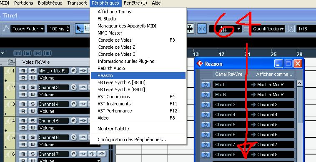Screen dimensions: 316x162
Task: Open channel settings (e) for Channel 7 track
Action: (73, 154)
